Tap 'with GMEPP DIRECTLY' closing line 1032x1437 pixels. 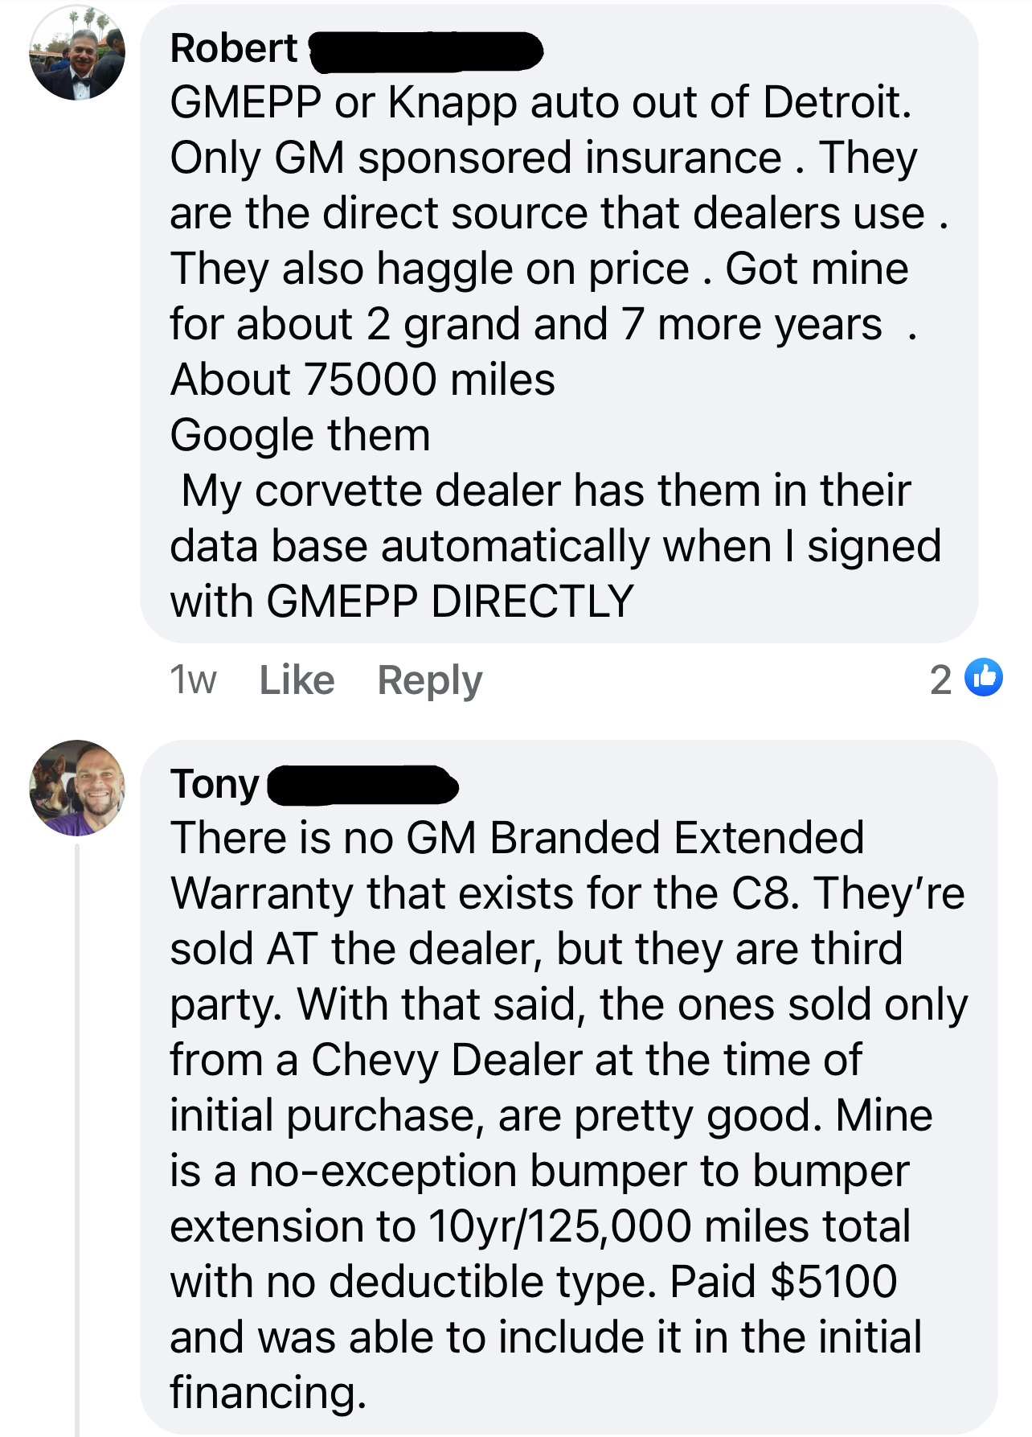click(403, 601)
